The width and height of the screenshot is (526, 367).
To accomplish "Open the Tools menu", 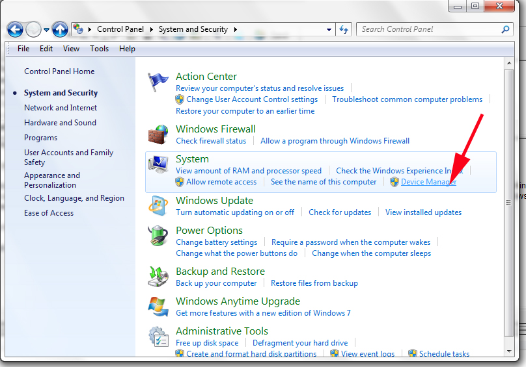I will pos(99,49).
